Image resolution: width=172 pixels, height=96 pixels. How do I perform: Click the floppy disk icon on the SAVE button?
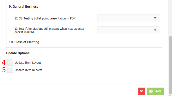point(151,91)
